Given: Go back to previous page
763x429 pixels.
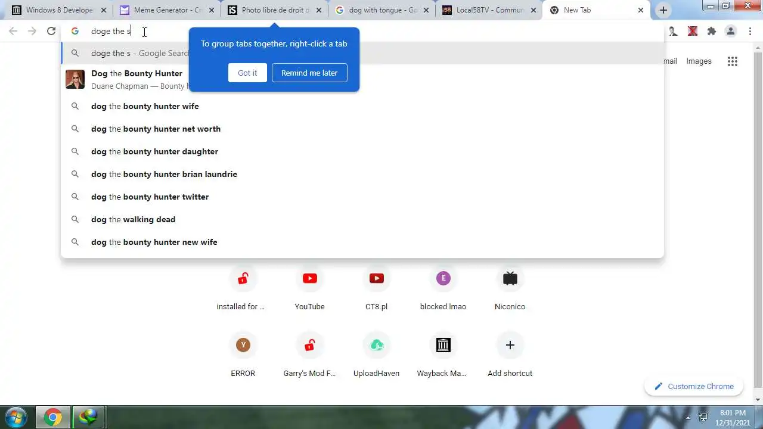Looking at the screenshot, I should tap(13, 32).
